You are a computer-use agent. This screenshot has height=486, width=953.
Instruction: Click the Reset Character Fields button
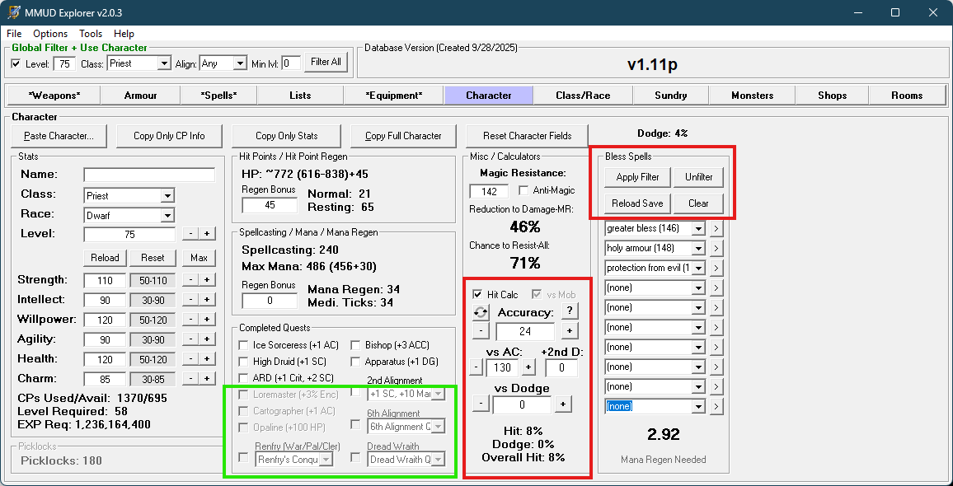click(x=528, y=136)
